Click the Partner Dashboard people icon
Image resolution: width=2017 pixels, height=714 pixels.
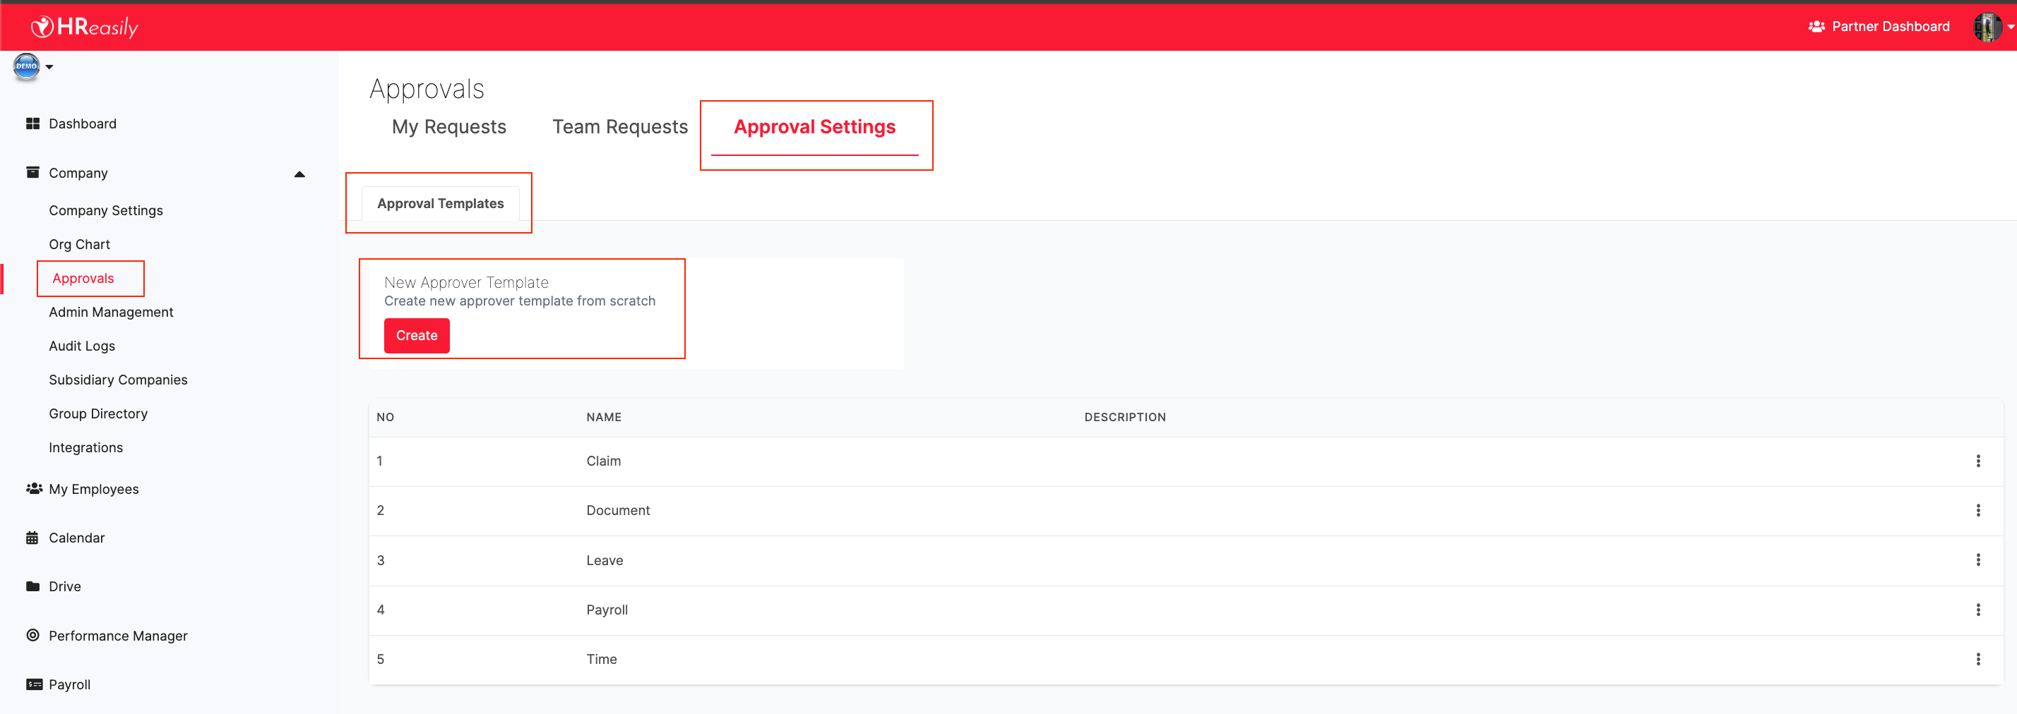(x=1816, y=27)
